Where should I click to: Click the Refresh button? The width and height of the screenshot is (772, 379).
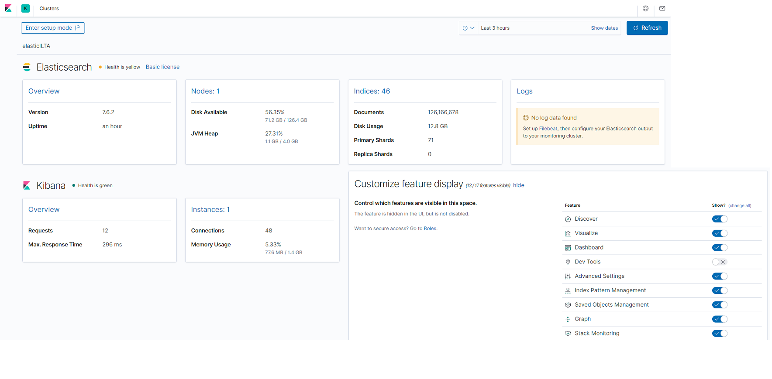(x=647, y=28)
